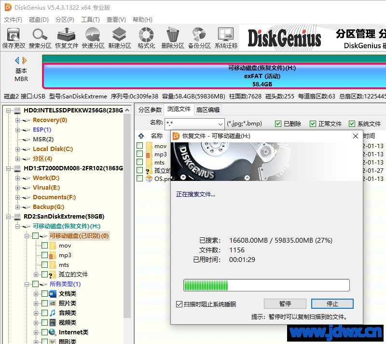Click the film icon beside 视频类

coord(52,323)
